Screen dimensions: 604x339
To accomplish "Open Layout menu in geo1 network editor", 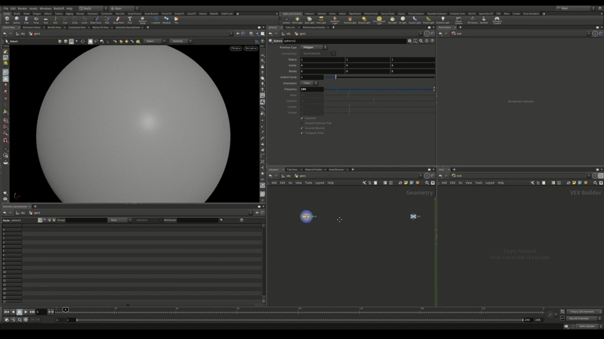I will point(320,183).
